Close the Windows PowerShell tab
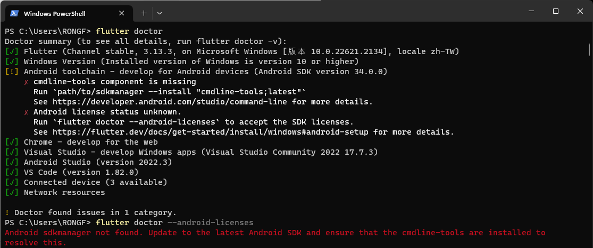Viewport: 593px width, 248px height. click(122, 13)
